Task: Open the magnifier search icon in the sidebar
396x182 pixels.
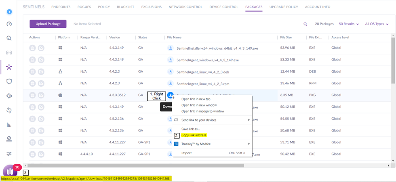Action: (x=9, y=38)
